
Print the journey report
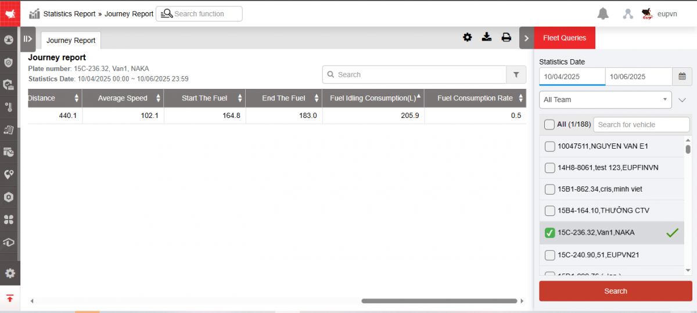tap(506, 38)
